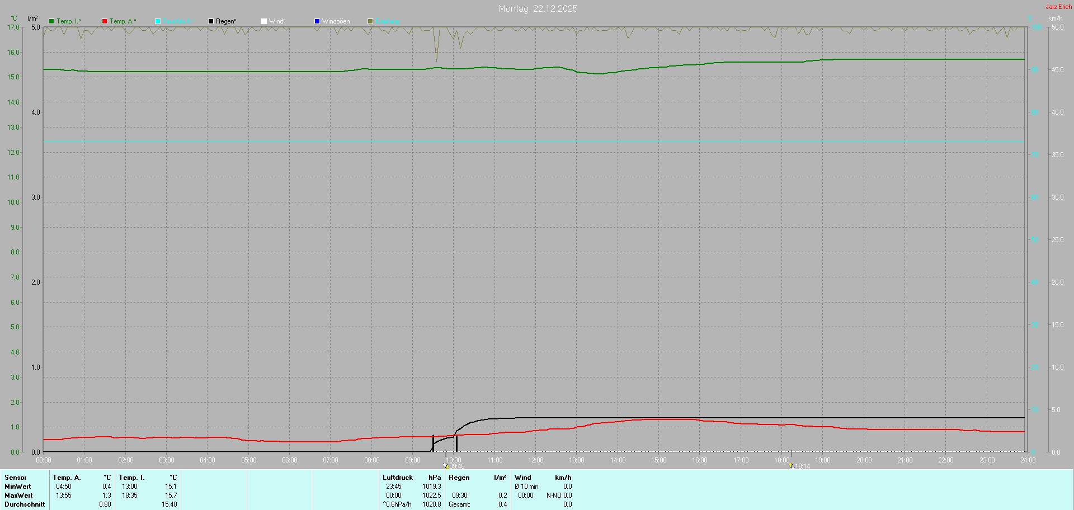Click the Jarz Erich label
The width and height of the screenshot is (1074, 510).
click(1058, 7)
